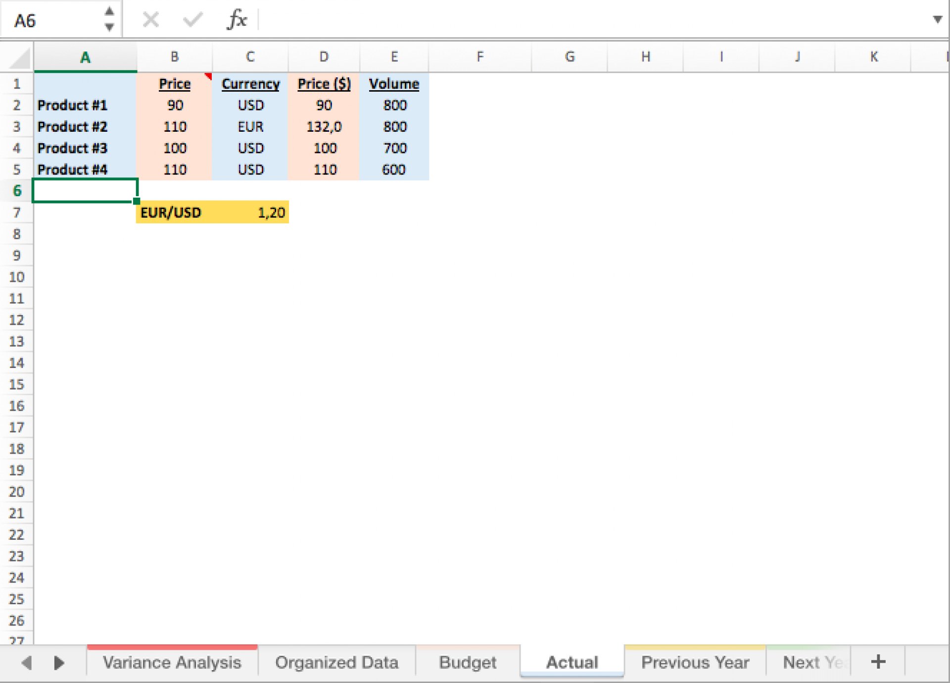This screenshot has width=950, height=683.
Task: Select the Product #4 cell
Action: pyautogui.click(x=85, y=169)
